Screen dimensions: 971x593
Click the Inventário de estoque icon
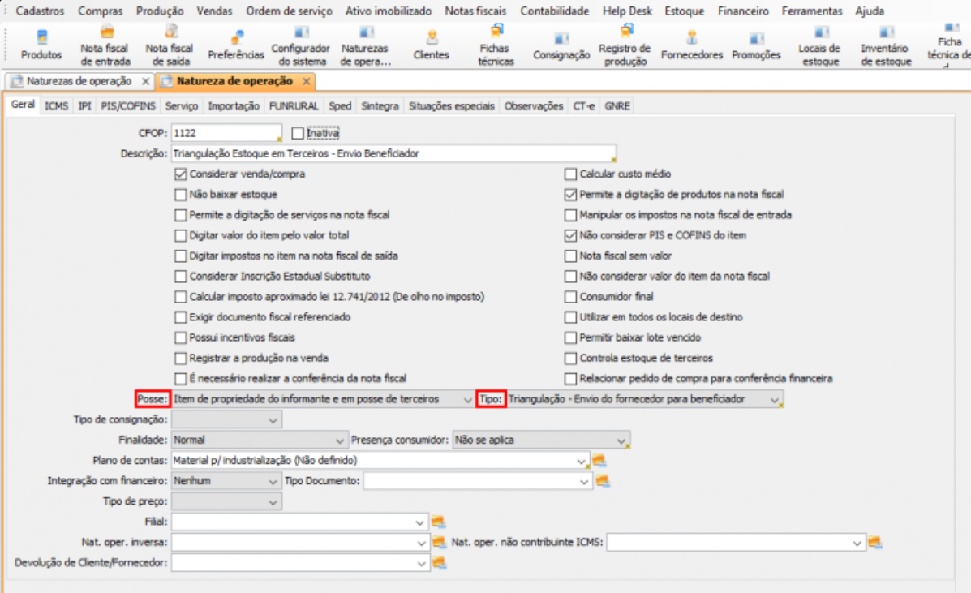(x=886, y=45)
